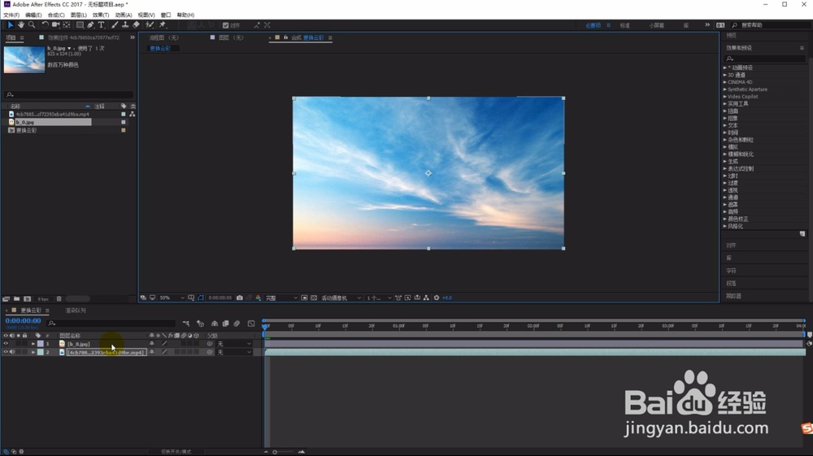The height and width of the screenshot is (456, 813).
Task: Select the Pen tool
Action: [91, 25]
